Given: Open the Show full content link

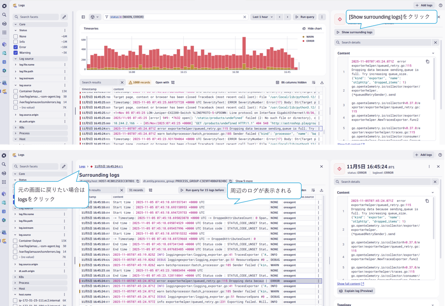Looking at the screenshot, I should pos(351,284).
